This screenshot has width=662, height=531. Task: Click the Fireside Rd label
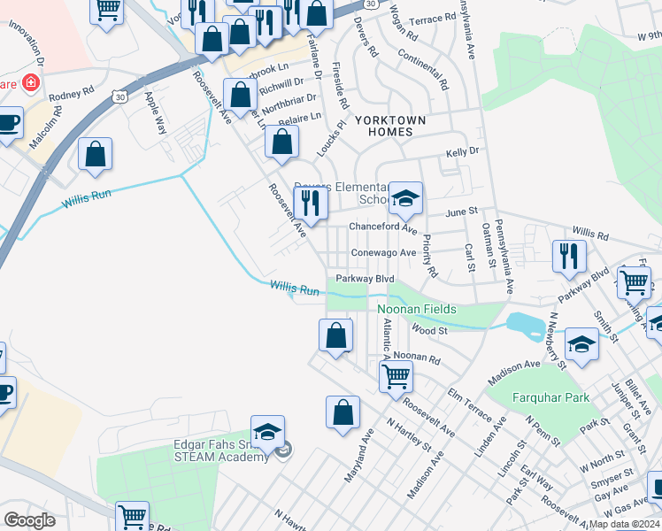pos(340,86)
